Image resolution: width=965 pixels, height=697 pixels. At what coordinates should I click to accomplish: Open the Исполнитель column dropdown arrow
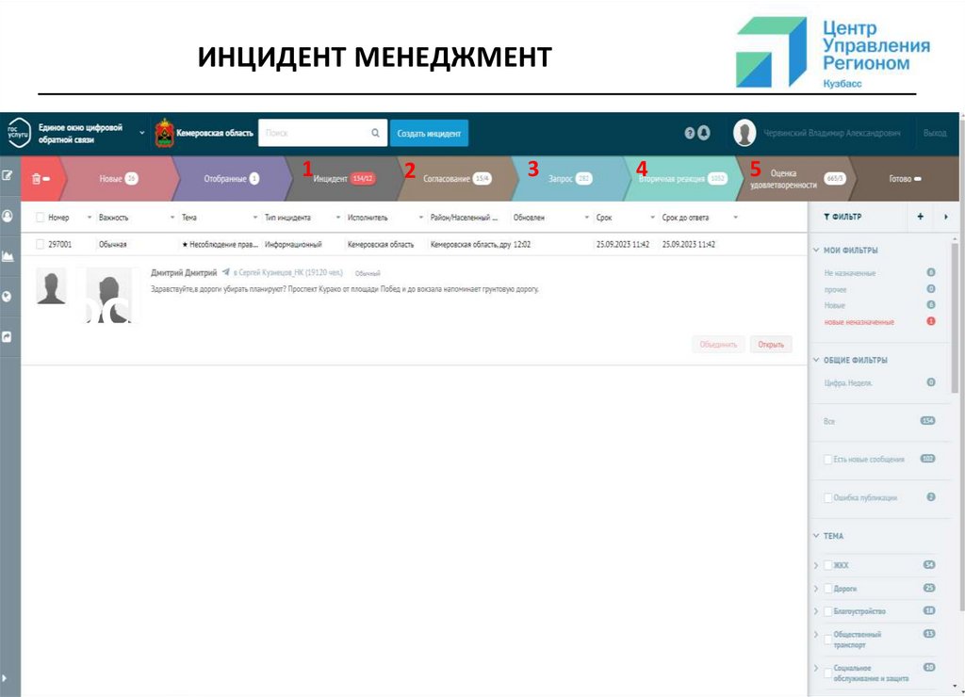point(421,218)
